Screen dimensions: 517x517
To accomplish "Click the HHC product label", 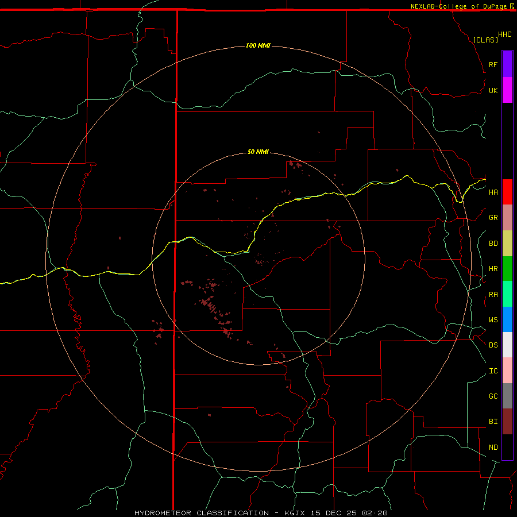I will [x=504, y=34].
